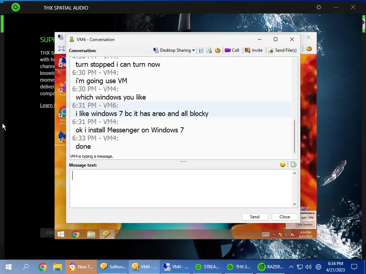Image resolution: width=366 pixels, height=274 pixels.
Task: Click the message box scroll up arrow
Action: point(295,173)
